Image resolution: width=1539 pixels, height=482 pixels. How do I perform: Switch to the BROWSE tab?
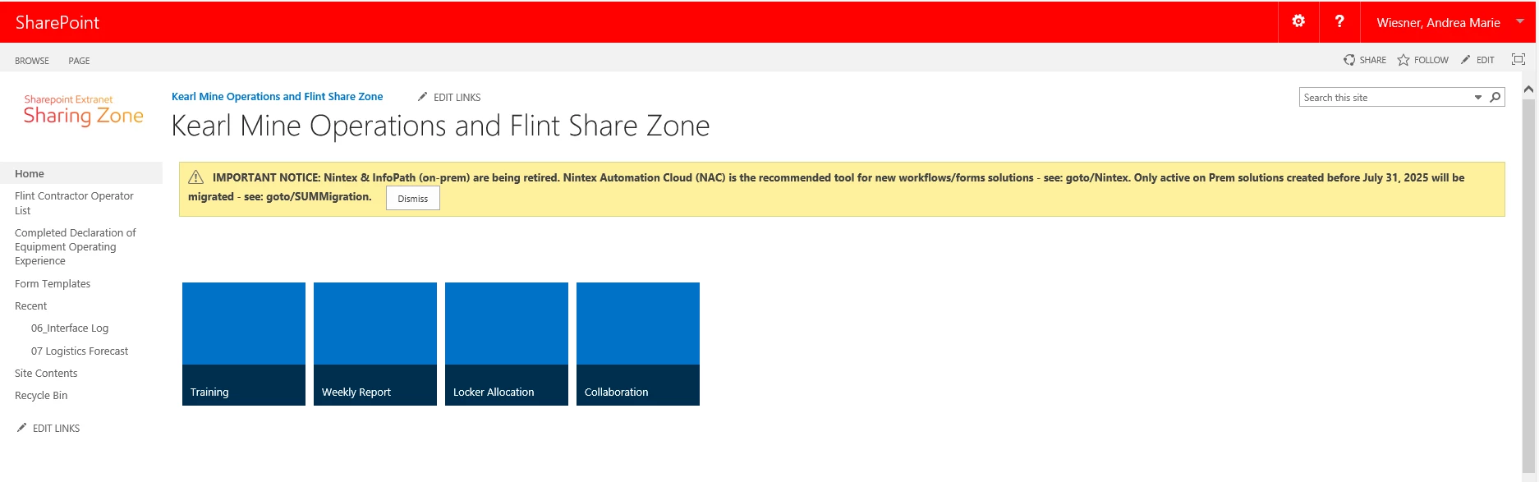pos(32,61)
